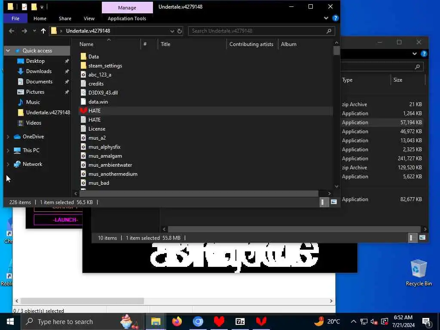Click the bottom window's horizontal scrollbar
The height and width of the screenshot is (330, 440).
tap(82, 301)
